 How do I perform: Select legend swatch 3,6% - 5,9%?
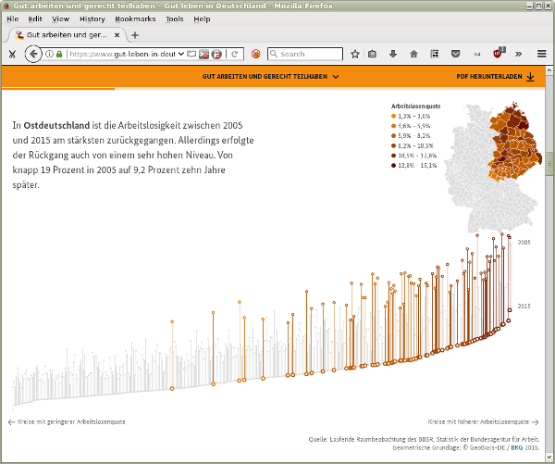tap(393, 126)
